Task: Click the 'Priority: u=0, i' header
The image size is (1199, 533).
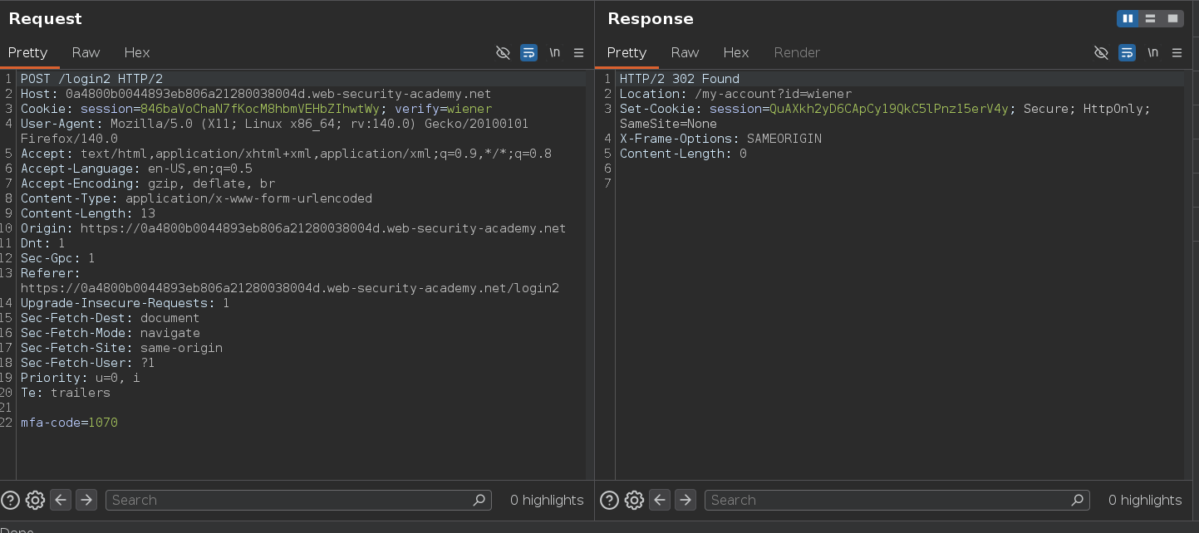Action: [81, 378]
